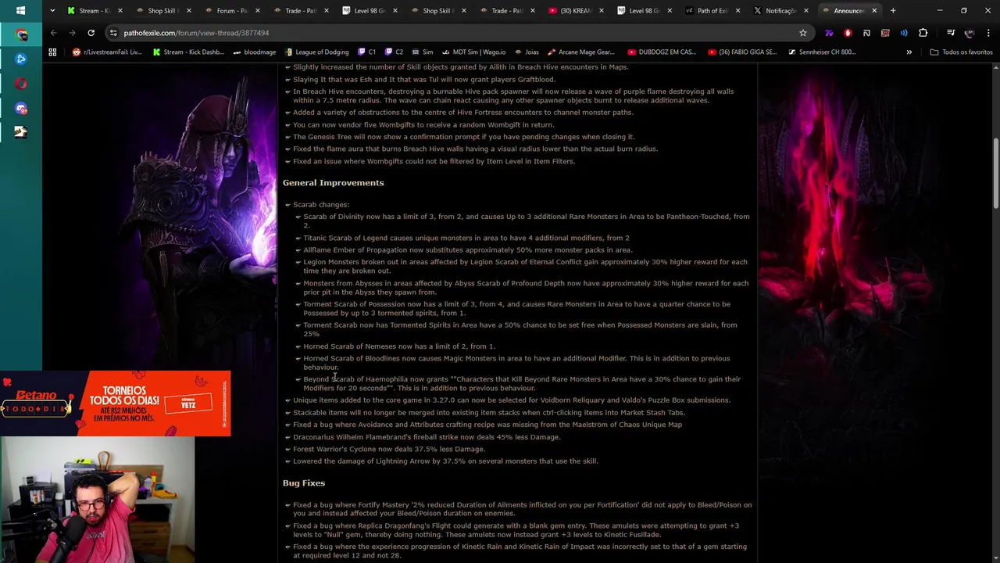This screenshot has width=1000, height=563.
Task: Click the Betano Torneios ad banner
Action: (115, 403)
